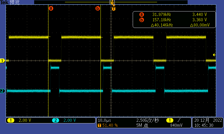The width and height of the screenshot is (224, 134).
Task: Click the 3.360 V cursor b voltage
Action: 200,20
